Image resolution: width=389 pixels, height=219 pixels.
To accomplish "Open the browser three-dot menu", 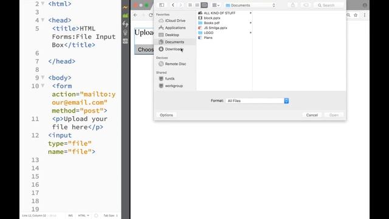I will [365, 15].
